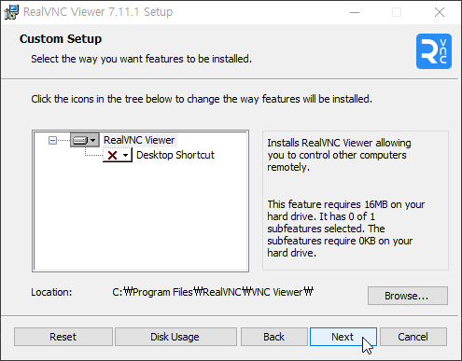Select the RealVNC Viewer tree item
Screen dimensions: 462x361
pyautogui.click(x=139, y=140)
